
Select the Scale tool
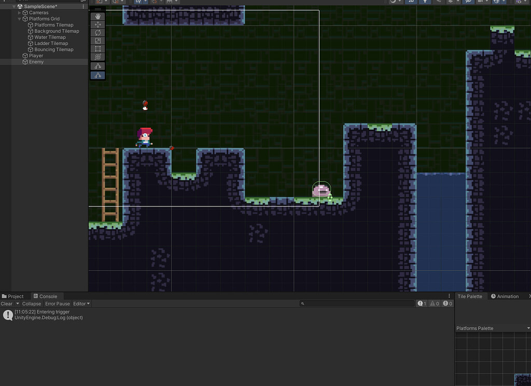[x=97, y=41]
